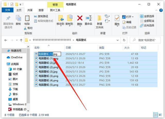Open Desktop (桌面) in sidebar
165x119 pixels.
click(13, 99)
